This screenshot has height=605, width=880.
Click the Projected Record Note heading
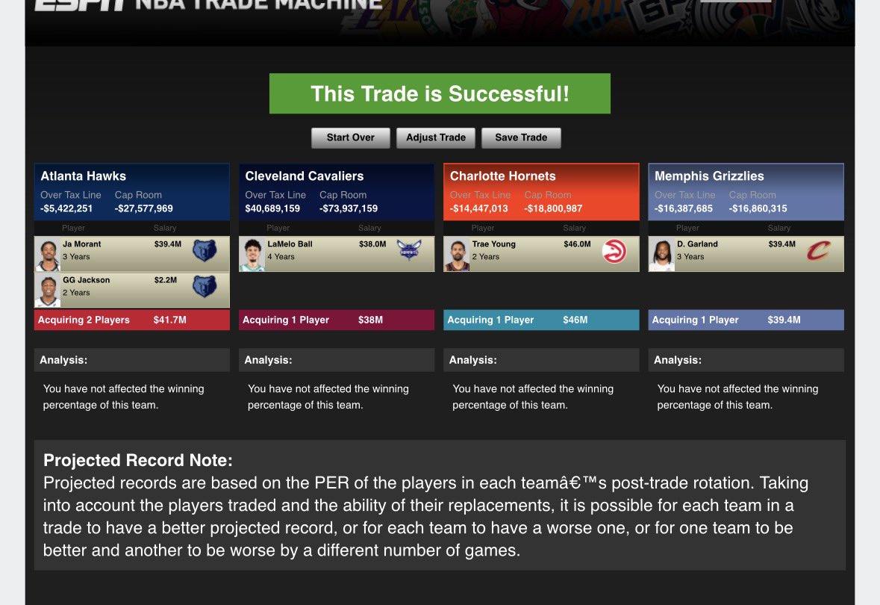[138, 461]
